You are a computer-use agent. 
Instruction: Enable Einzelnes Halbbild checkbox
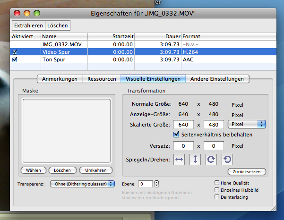(x=217, y=190)
